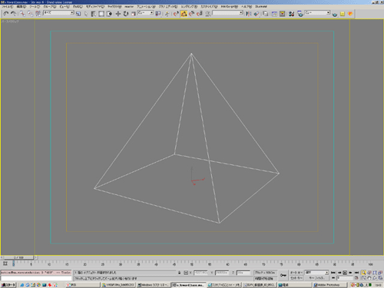
Task: Click the yellow square icon after the teapot
Action: 343,14
